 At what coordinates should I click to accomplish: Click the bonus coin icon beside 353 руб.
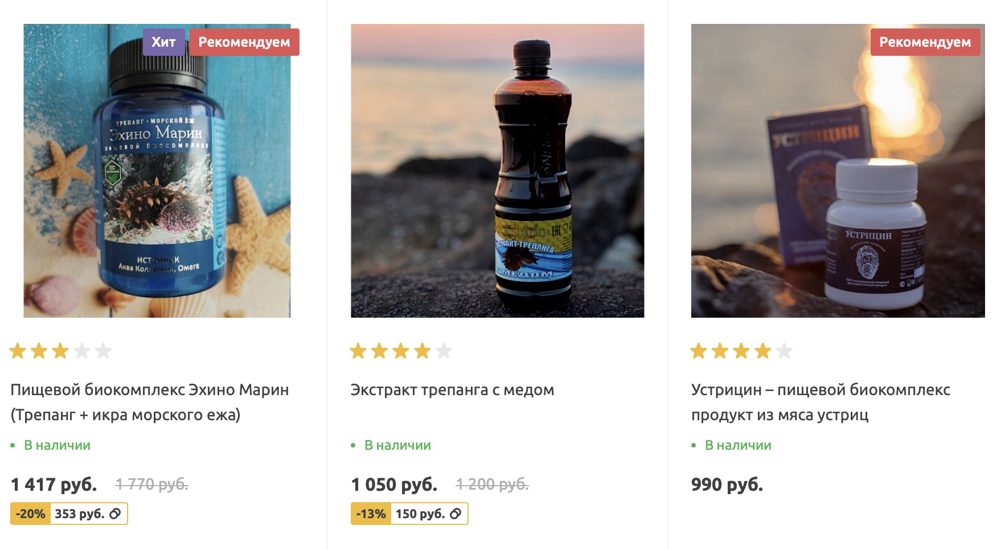115,514
